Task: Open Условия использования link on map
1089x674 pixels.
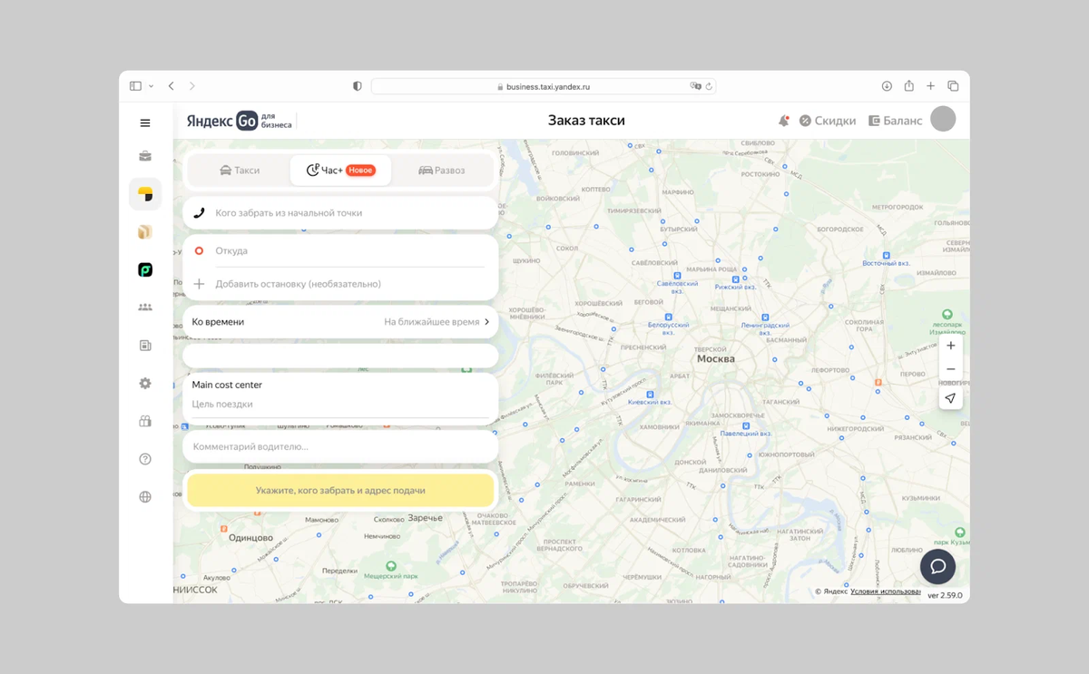Action: (x=885, y=591)
